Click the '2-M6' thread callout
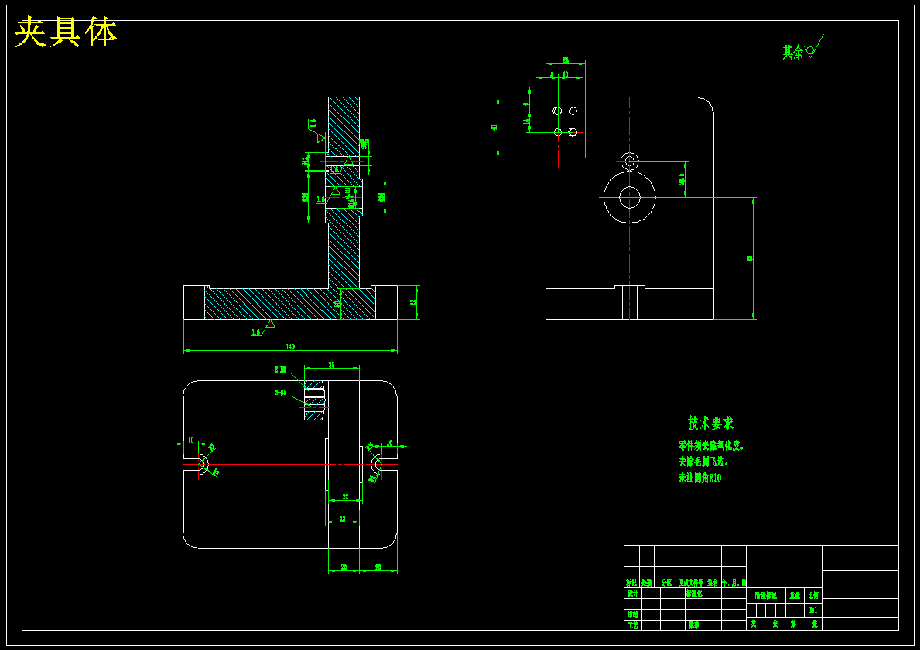 pyautogui.click(x=280, y=370)
